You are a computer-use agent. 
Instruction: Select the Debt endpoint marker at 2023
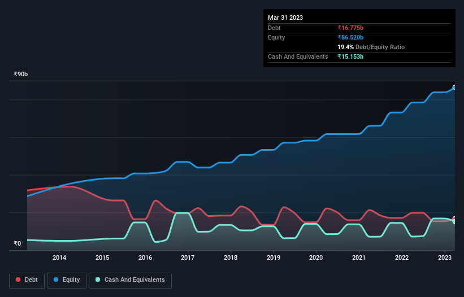click(x=454, y=219)
